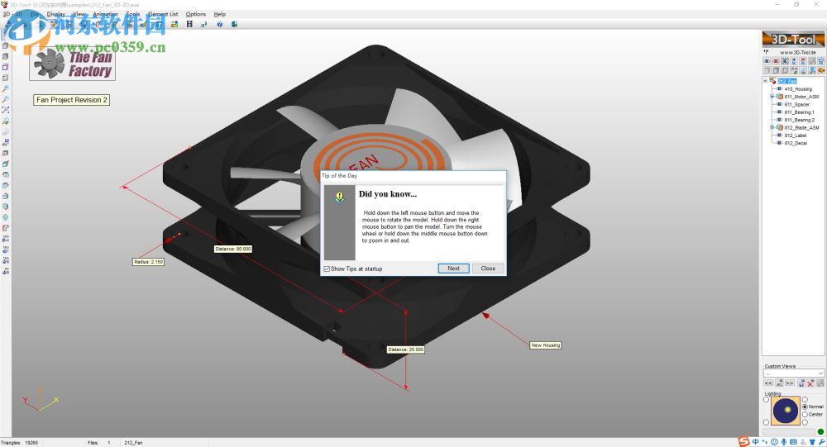
Task: Select the Center lighting radio button
Action: (x=805, y=414)
